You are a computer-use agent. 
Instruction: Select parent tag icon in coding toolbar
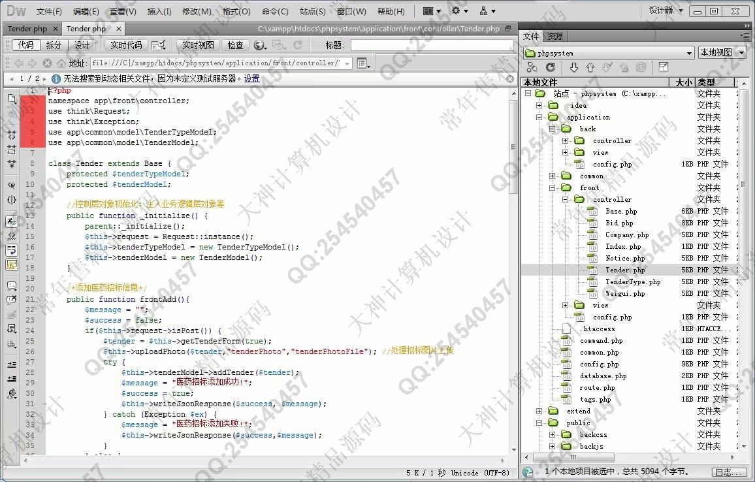12,185
